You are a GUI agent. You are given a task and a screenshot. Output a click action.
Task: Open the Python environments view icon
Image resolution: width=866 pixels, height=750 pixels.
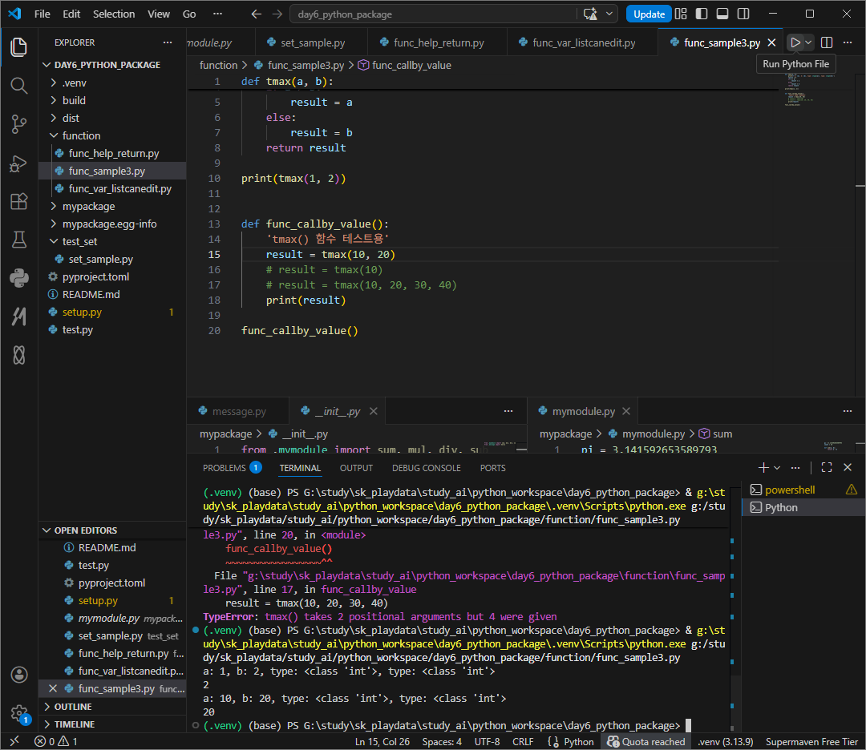(18, 277)
